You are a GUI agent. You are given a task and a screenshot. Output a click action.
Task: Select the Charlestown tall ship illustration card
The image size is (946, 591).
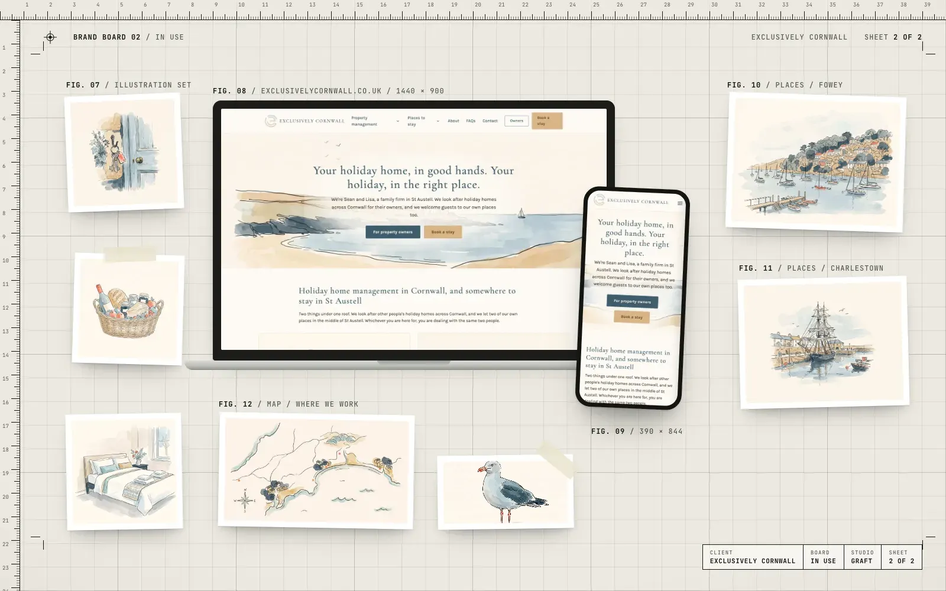[824, 342]
